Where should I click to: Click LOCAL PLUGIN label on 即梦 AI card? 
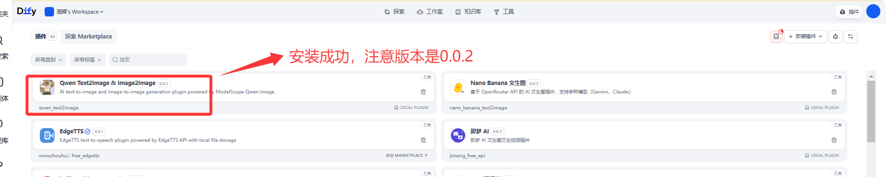click(822, 155)
